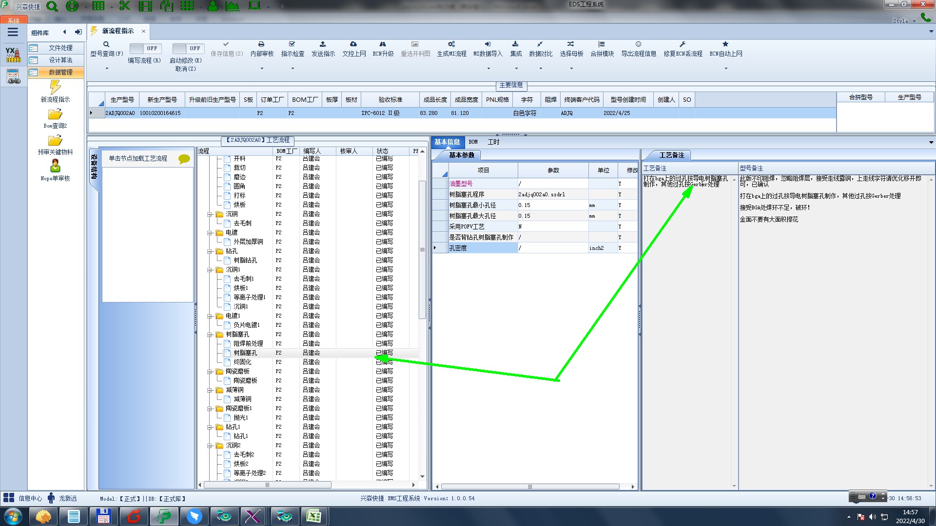Open Excel from the Windows taskbar
Screen dimensions: 936x526
(x=313, y=516)
